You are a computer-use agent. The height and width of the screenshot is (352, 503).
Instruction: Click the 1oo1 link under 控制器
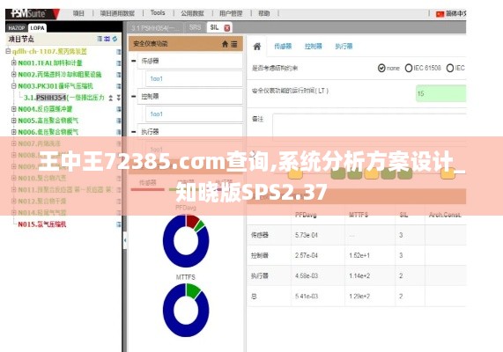click(x=157, y=114)
